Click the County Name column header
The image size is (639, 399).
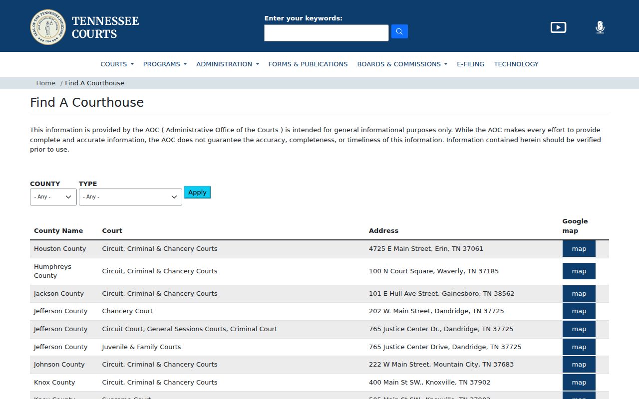58,230
